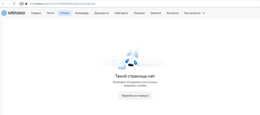
Task: Click the cloud.mail.ru URL in address bar
Action: coord(62,4)
